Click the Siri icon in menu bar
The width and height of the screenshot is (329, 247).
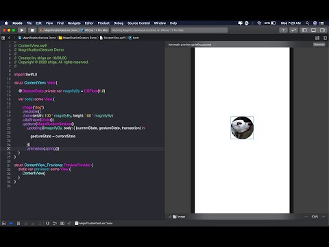click(x=315, y=23)
